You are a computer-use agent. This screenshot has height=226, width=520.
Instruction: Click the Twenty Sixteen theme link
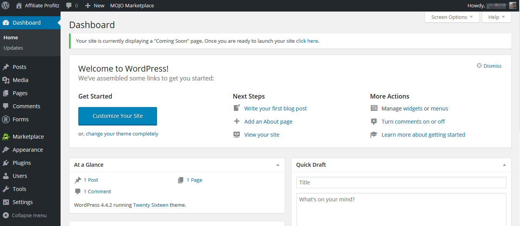(151, 205)
